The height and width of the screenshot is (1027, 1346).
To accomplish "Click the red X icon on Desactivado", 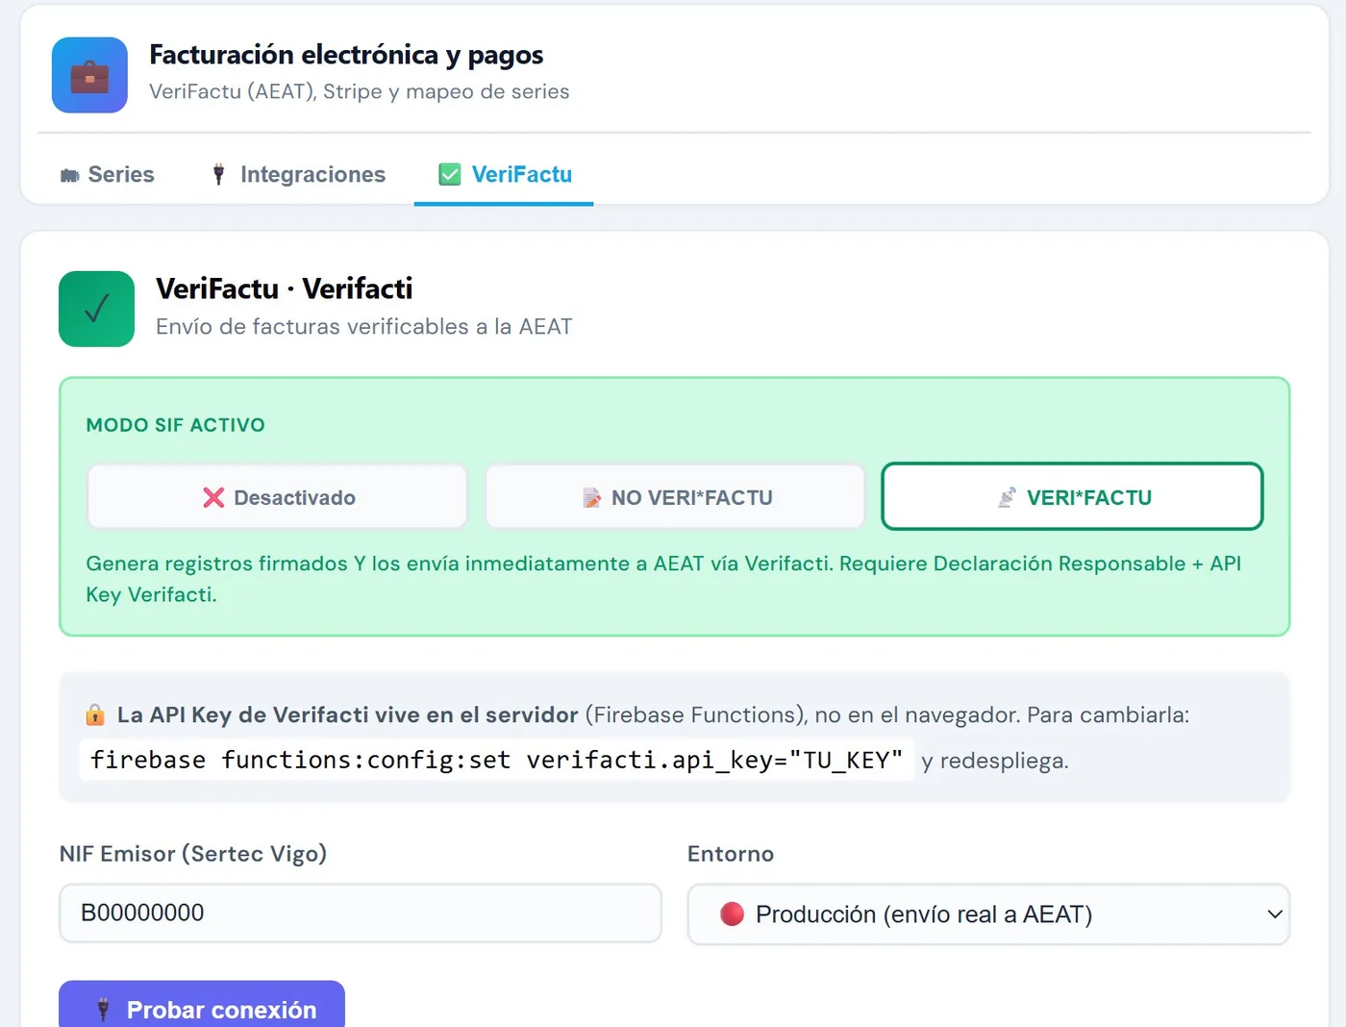I will (213, 497).
